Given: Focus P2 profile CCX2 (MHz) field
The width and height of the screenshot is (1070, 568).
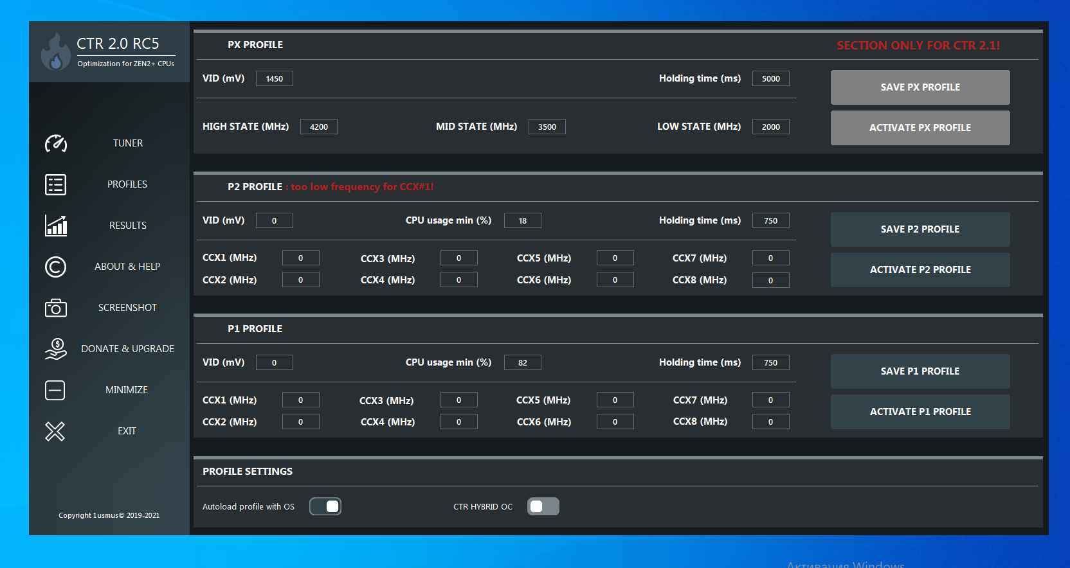Looking at the screenshot, I should [301, 280].
